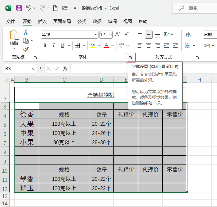Switch to the 视图 tab
This screenshot has width=217, height=207.
tap(128, 21)
